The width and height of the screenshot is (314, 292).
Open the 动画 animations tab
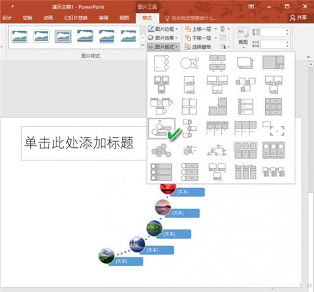coord(48,18)
